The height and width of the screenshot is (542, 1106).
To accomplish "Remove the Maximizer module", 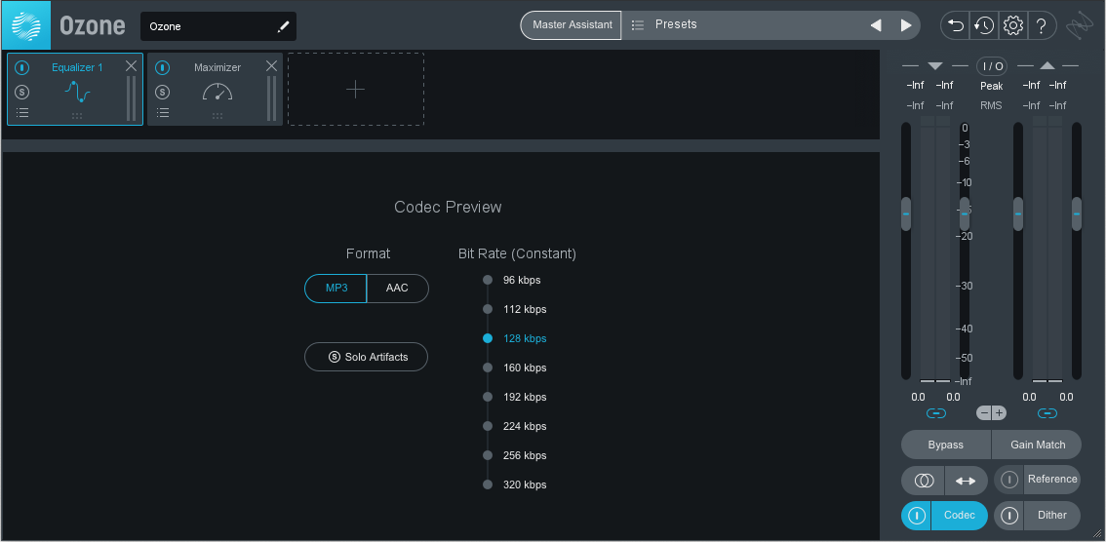I will tap(271, 66).
